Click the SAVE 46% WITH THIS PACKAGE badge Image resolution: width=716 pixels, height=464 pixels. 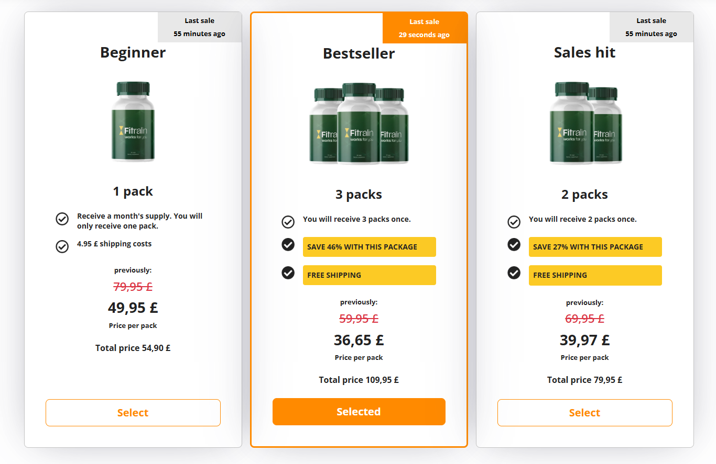point(370,247)
